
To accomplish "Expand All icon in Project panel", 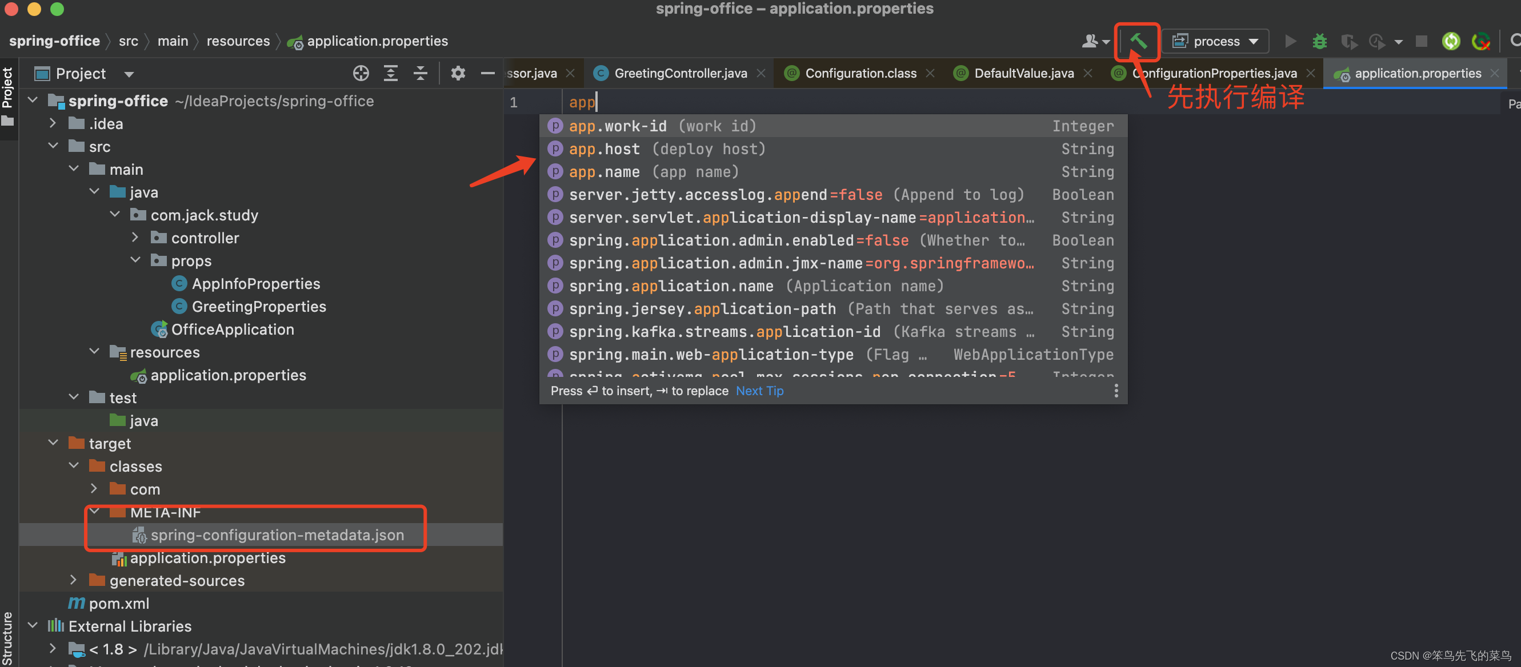I will click(x=390, y=73).
